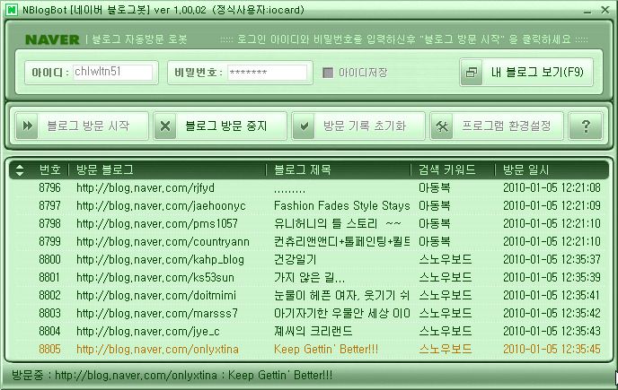This screenshot has height=390, width=618.
Task: Start visiting with 블로그 방문 시작 button
Action: (x=82, y=126)
